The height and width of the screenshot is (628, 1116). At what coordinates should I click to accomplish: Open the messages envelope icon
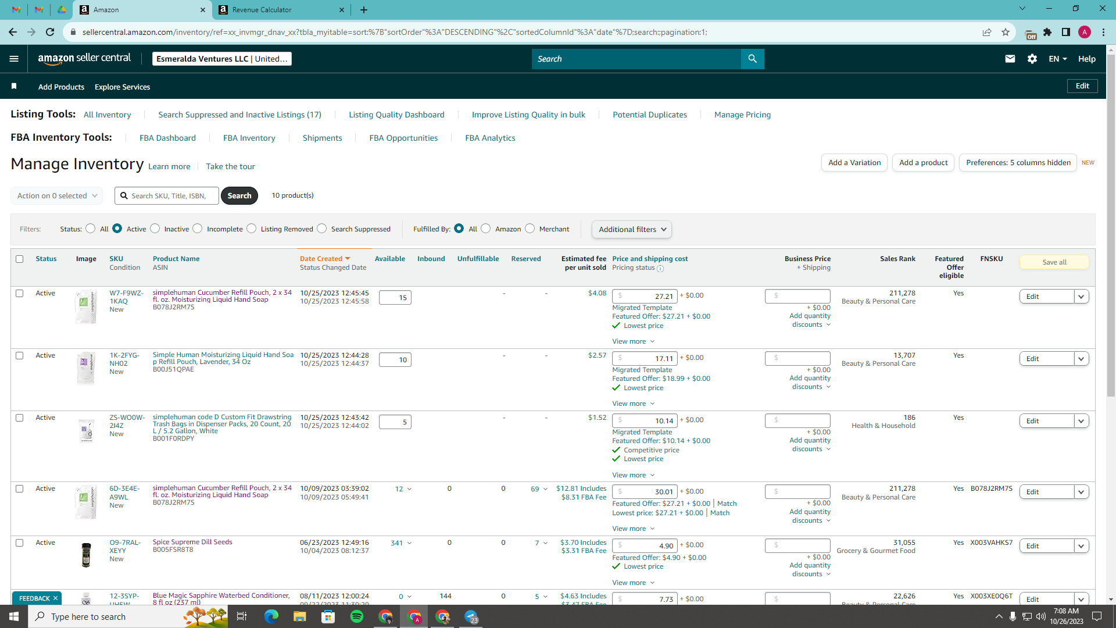pos(1010,59)
